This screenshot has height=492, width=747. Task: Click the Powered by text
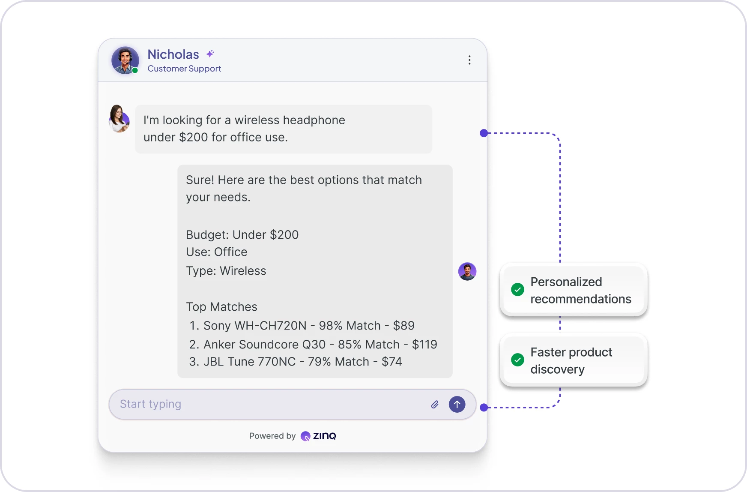coord(272,436)
